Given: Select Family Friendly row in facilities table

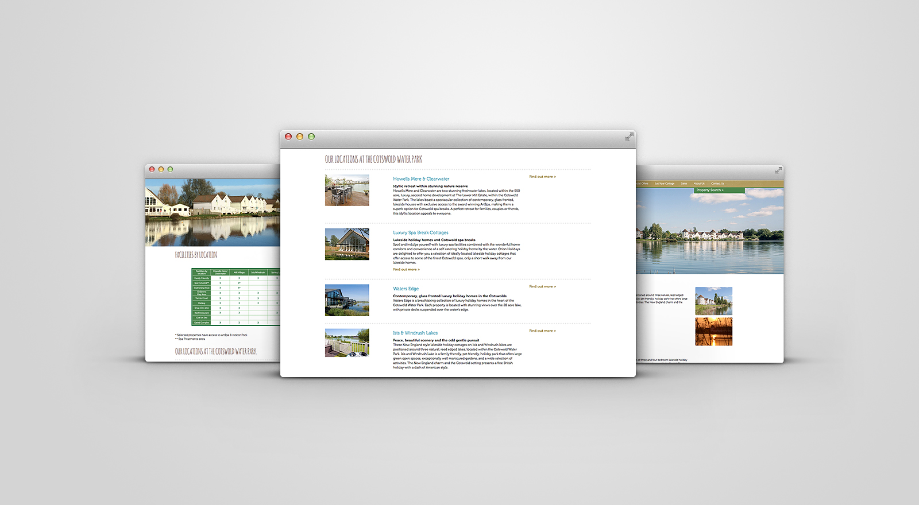Looking at the screenshot, I should coord(235,278).
